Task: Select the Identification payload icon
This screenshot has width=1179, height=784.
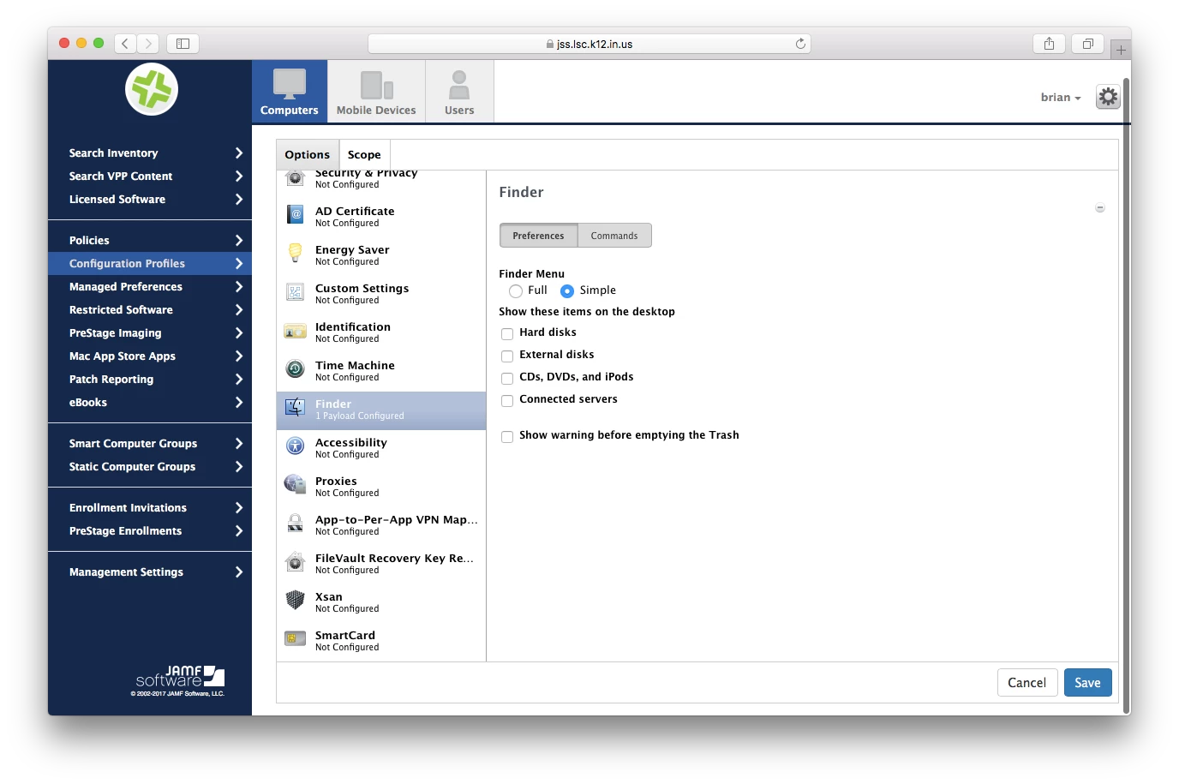Action: coord(296,331)
